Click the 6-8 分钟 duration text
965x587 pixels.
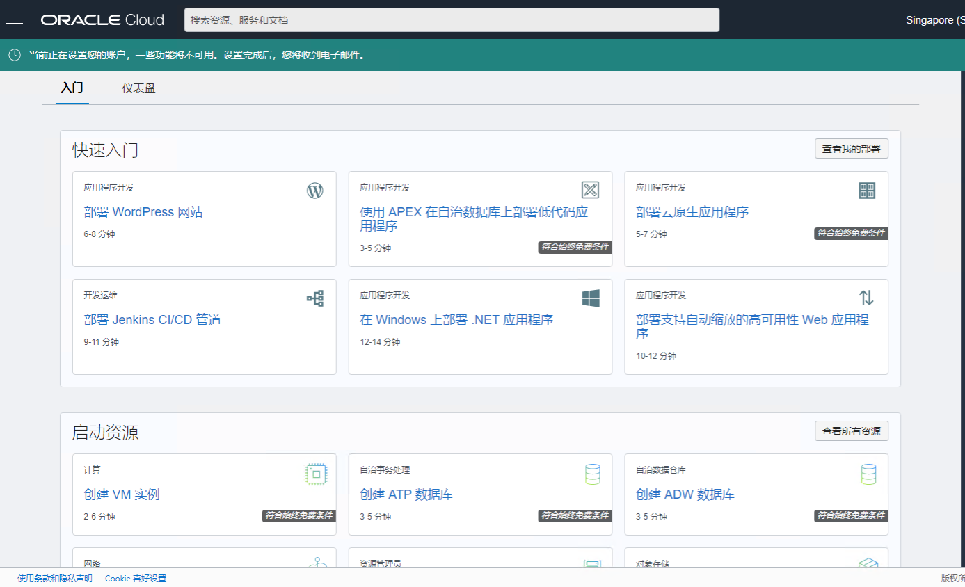(99, 234)
